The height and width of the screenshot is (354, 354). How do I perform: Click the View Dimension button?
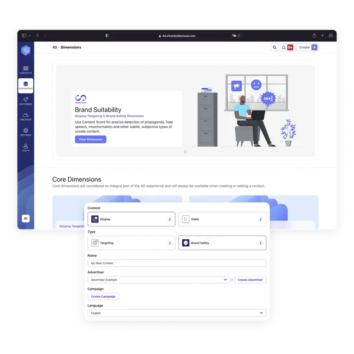pos(90,139)
